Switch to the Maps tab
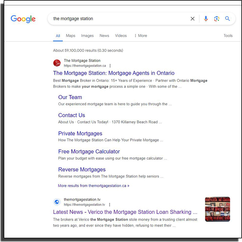Image resolution: width=242 pixels, height=242 pixels. [x=70, y=36]
